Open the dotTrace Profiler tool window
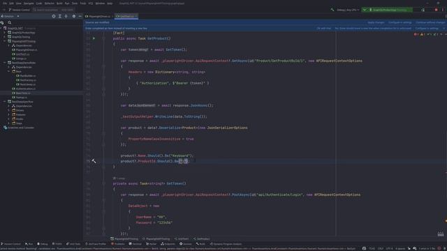447x251 pixels. [x=96, y=244]
